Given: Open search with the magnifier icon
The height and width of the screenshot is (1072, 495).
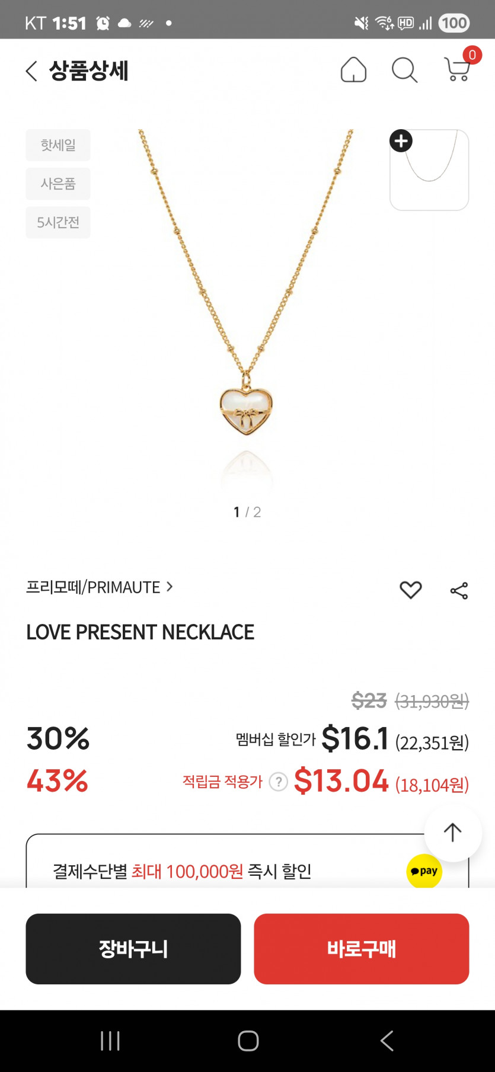Looking at the screenshot, I should point(405,70).
